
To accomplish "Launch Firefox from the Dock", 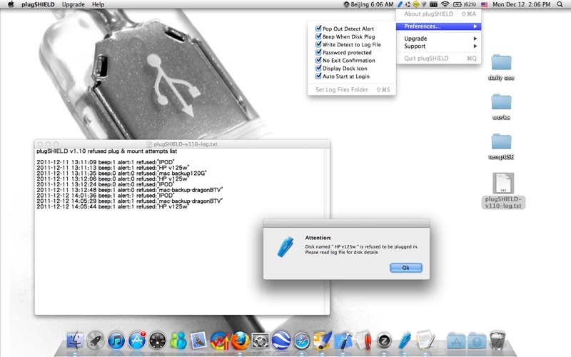I will (241, 341).
